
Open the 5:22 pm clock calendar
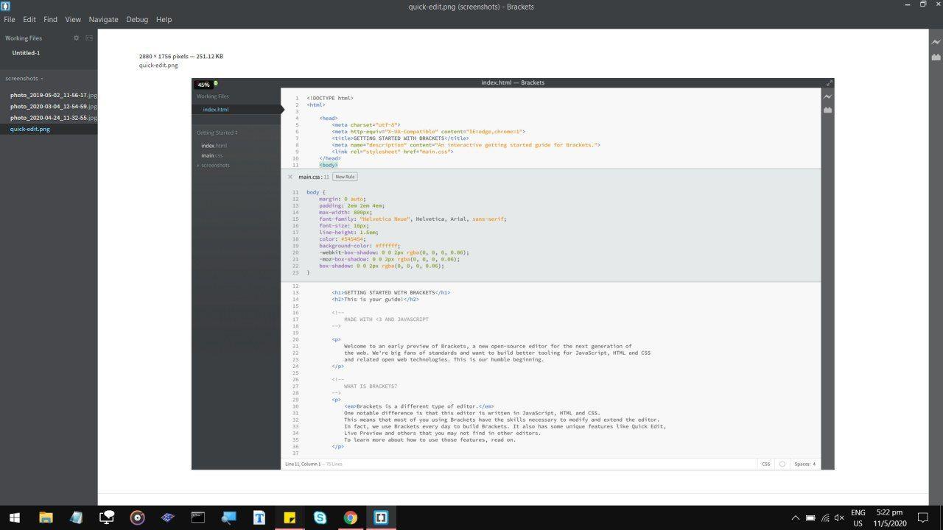pos(889,517)
